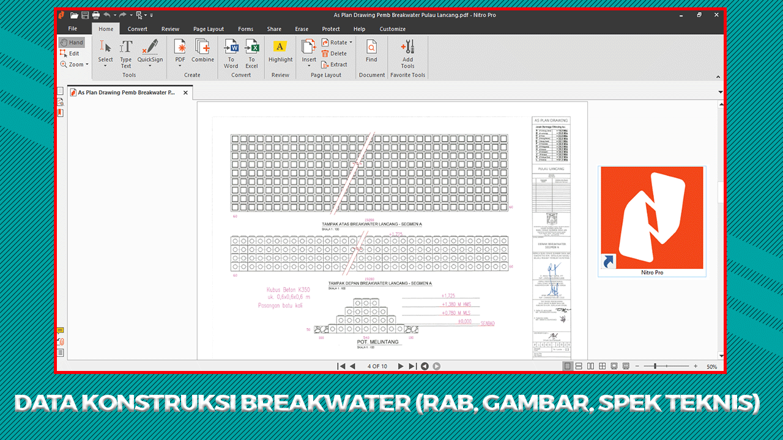Open the Forms ribbon tab
783x440 pixels.
click(246, 29)
